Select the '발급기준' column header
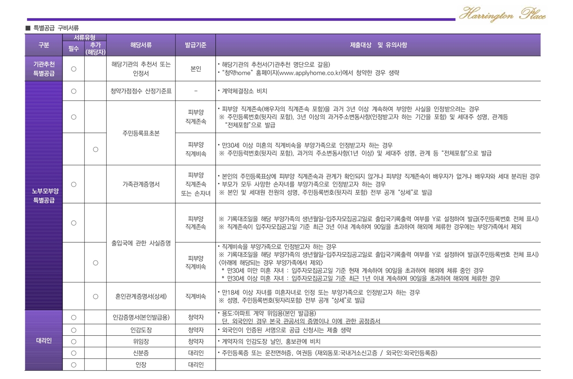The image size is (573, 379). 196,45
